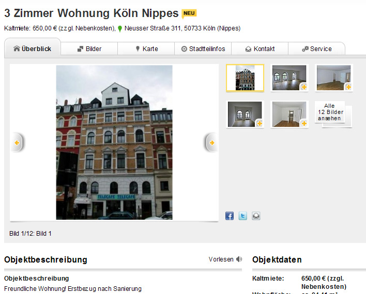The width and height of the screenshot is (366, 294).
Task: Click the caption Bild 1/12: Bild 1
Action: click(x=30, y=234)
